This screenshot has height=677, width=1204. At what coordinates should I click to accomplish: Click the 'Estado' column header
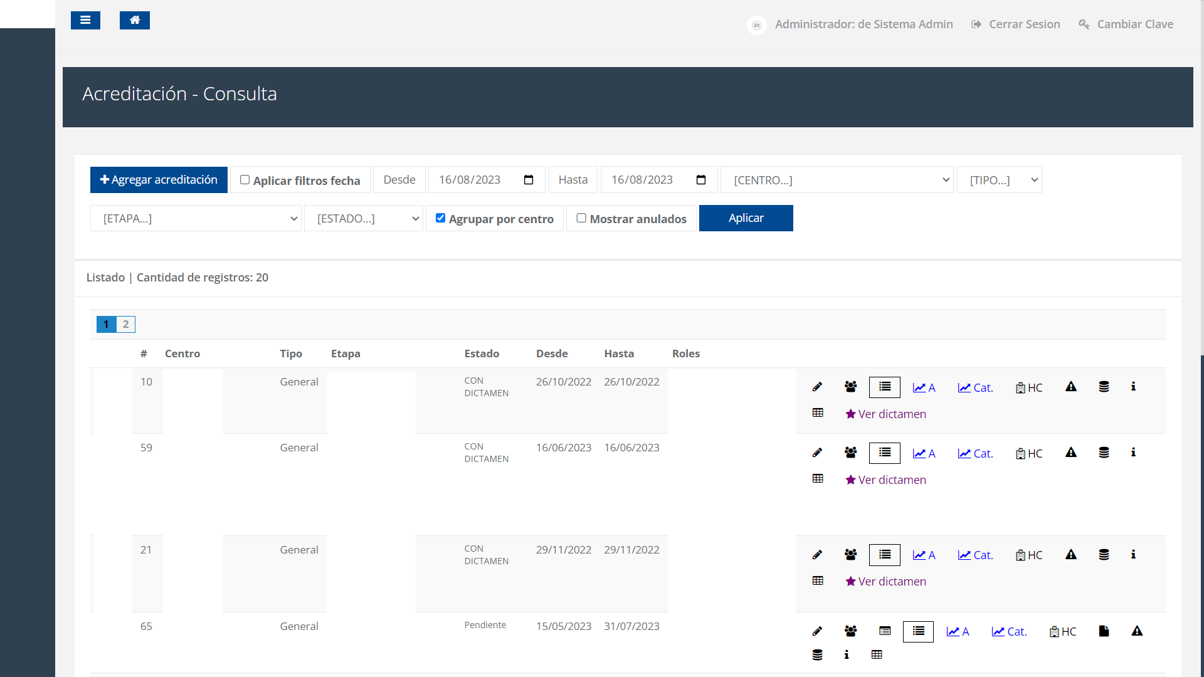coord(482,354)
